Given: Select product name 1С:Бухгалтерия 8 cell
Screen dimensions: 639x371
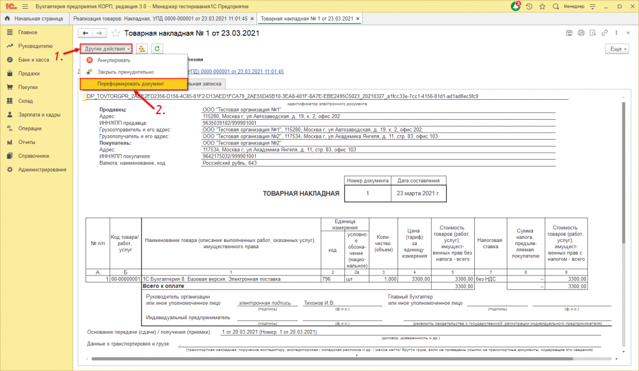Looking at the screenshot, I should click(231, 279).
